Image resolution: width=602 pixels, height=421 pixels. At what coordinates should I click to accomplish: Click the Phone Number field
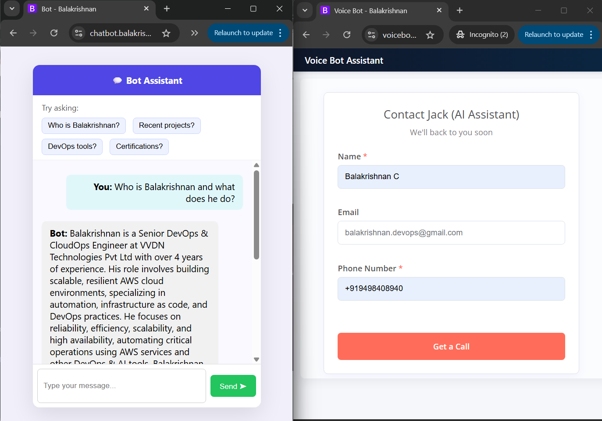coord(451,289)
